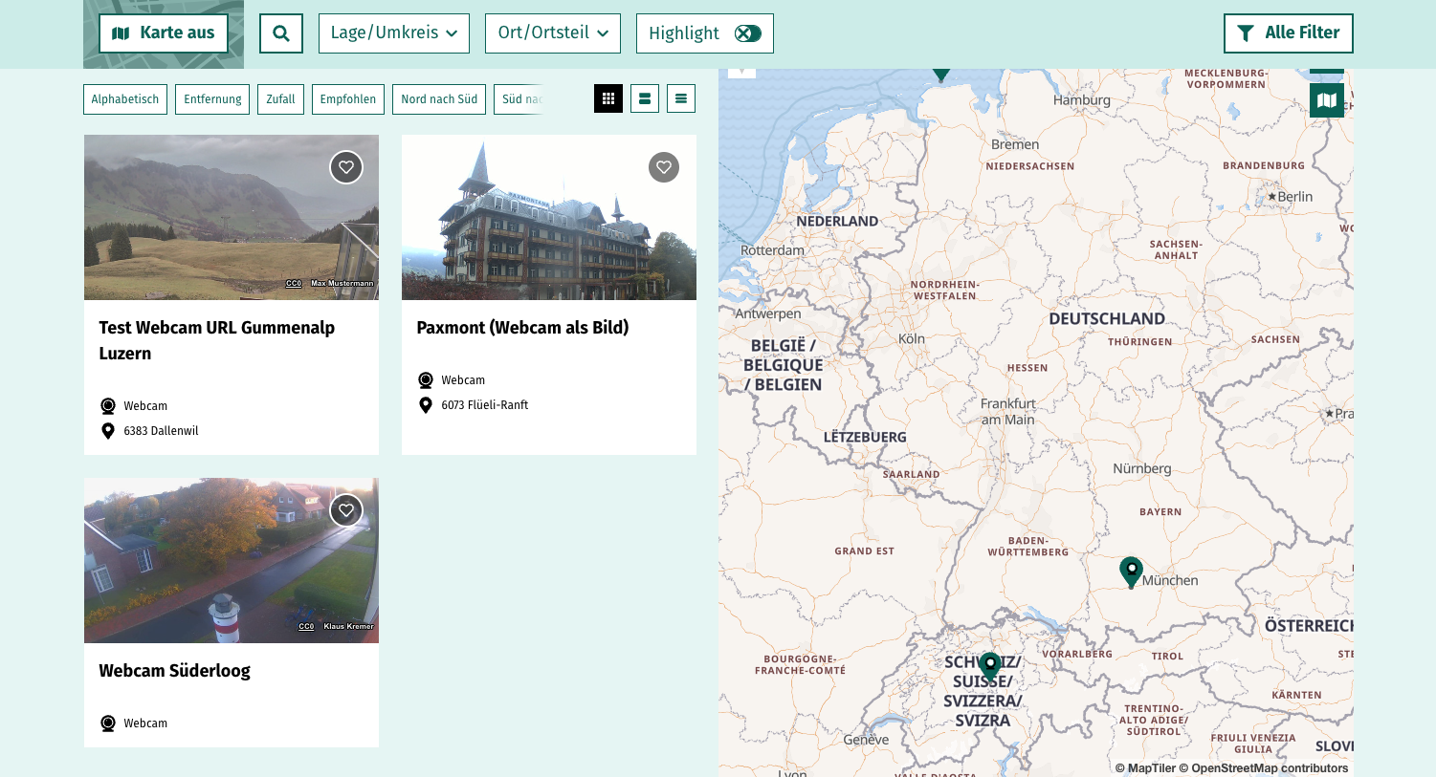Toggle the Highlight switch
The image size is (1436, 777).
click(x=748, y=33)
